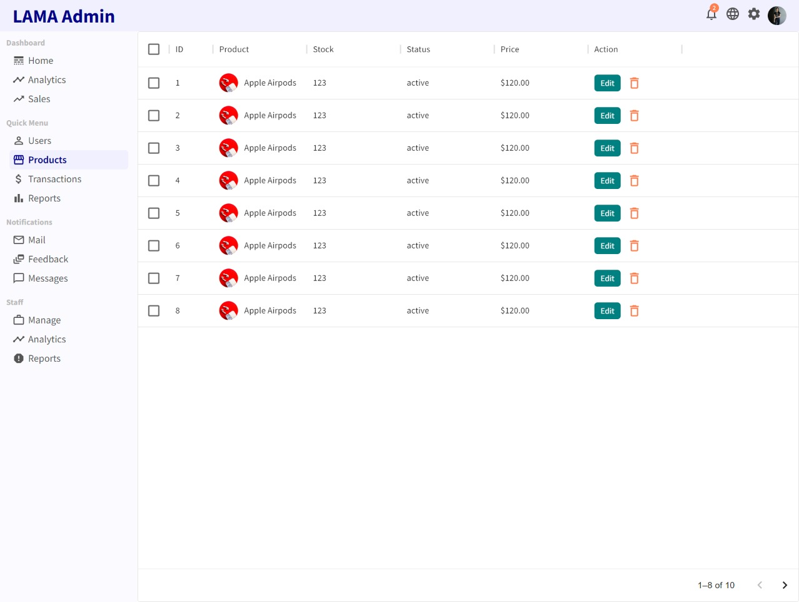
Task: Delete product row 7 with trash icon
Action: (x=634, y=278)
